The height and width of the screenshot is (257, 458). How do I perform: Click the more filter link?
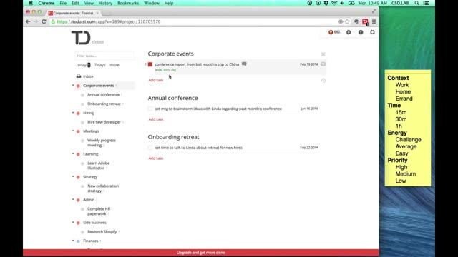[114, 65]
